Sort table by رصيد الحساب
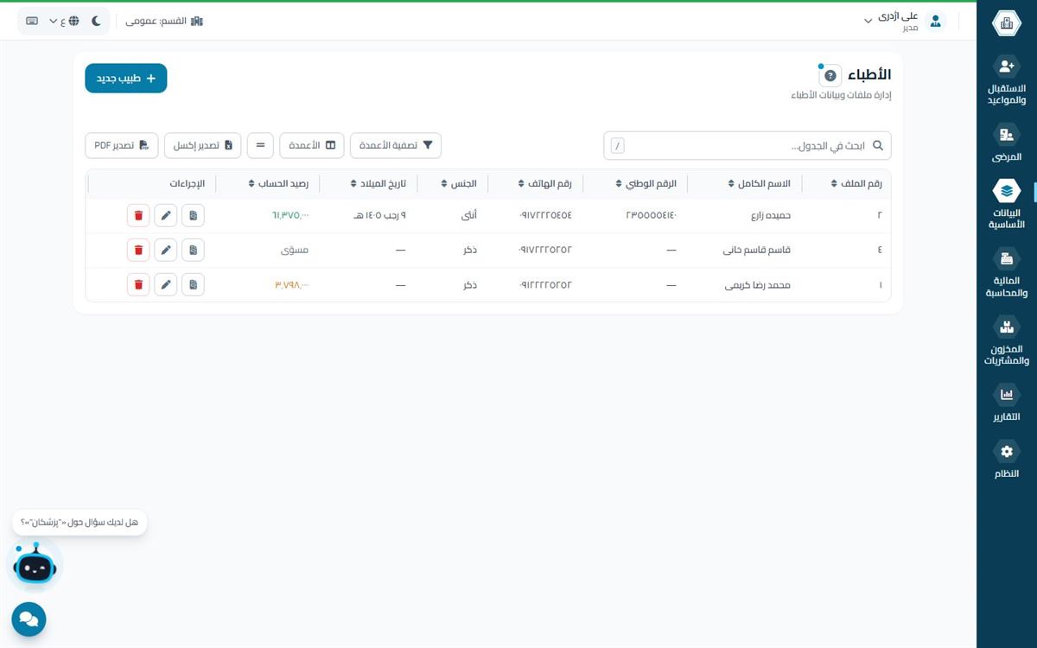 pos(278,183)
